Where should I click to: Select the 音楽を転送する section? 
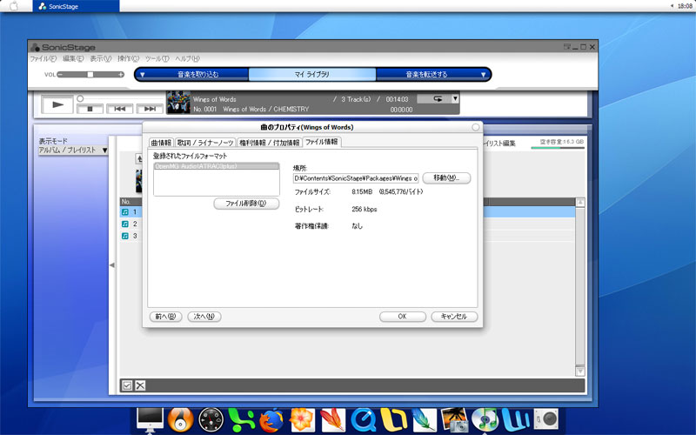(x=426, y=75)
